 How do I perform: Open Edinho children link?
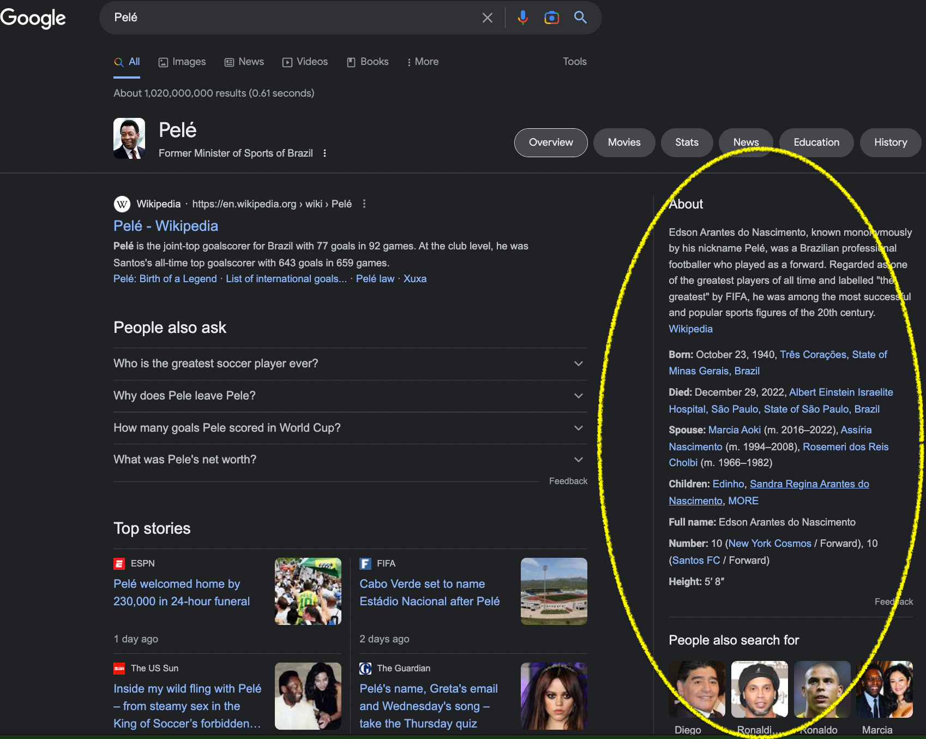click(x=728, y=484)
